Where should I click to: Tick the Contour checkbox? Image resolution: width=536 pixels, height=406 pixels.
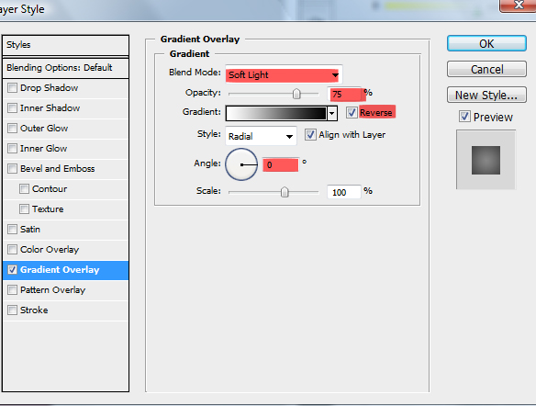(24, 189)
